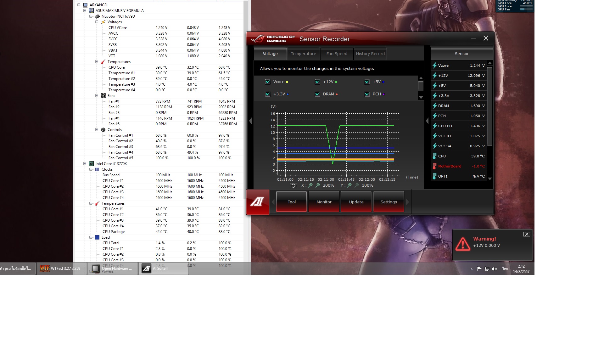Toggle the +12V checkbox off
The image size is (604, 340).
tap(317, 82)
